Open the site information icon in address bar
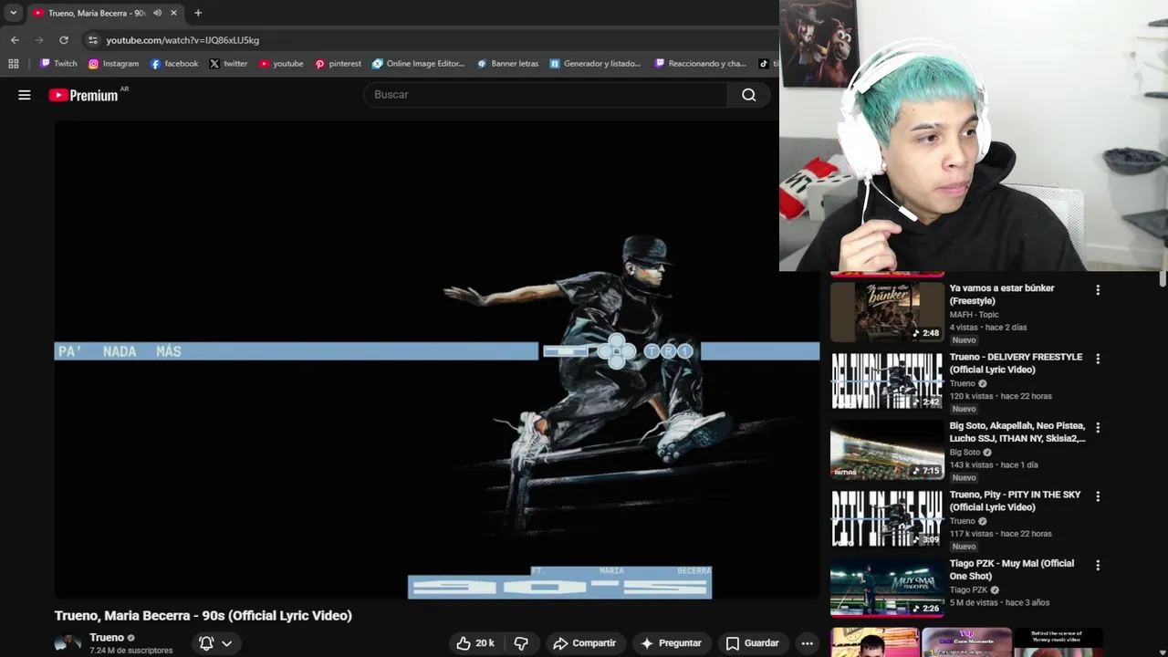The width and height of the screenshot is (1168, 657). [x=92, y=40]
